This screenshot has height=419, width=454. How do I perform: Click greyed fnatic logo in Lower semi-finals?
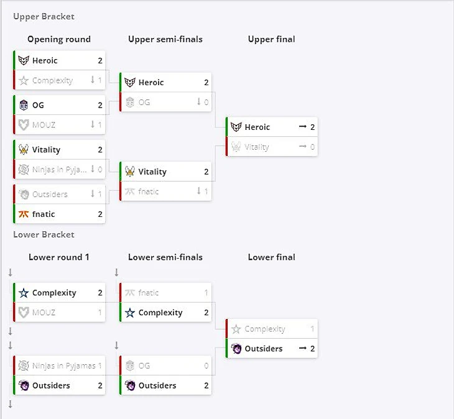(x=130, y=293)
